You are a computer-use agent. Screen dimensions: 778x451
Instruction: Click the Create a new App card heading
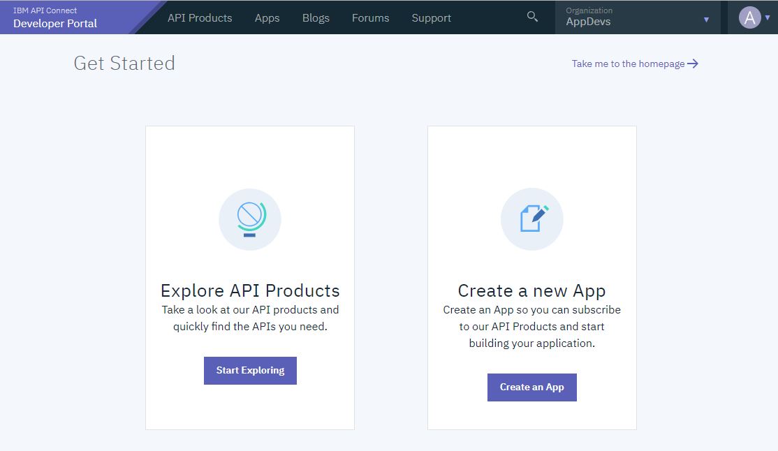click(531, 290)
